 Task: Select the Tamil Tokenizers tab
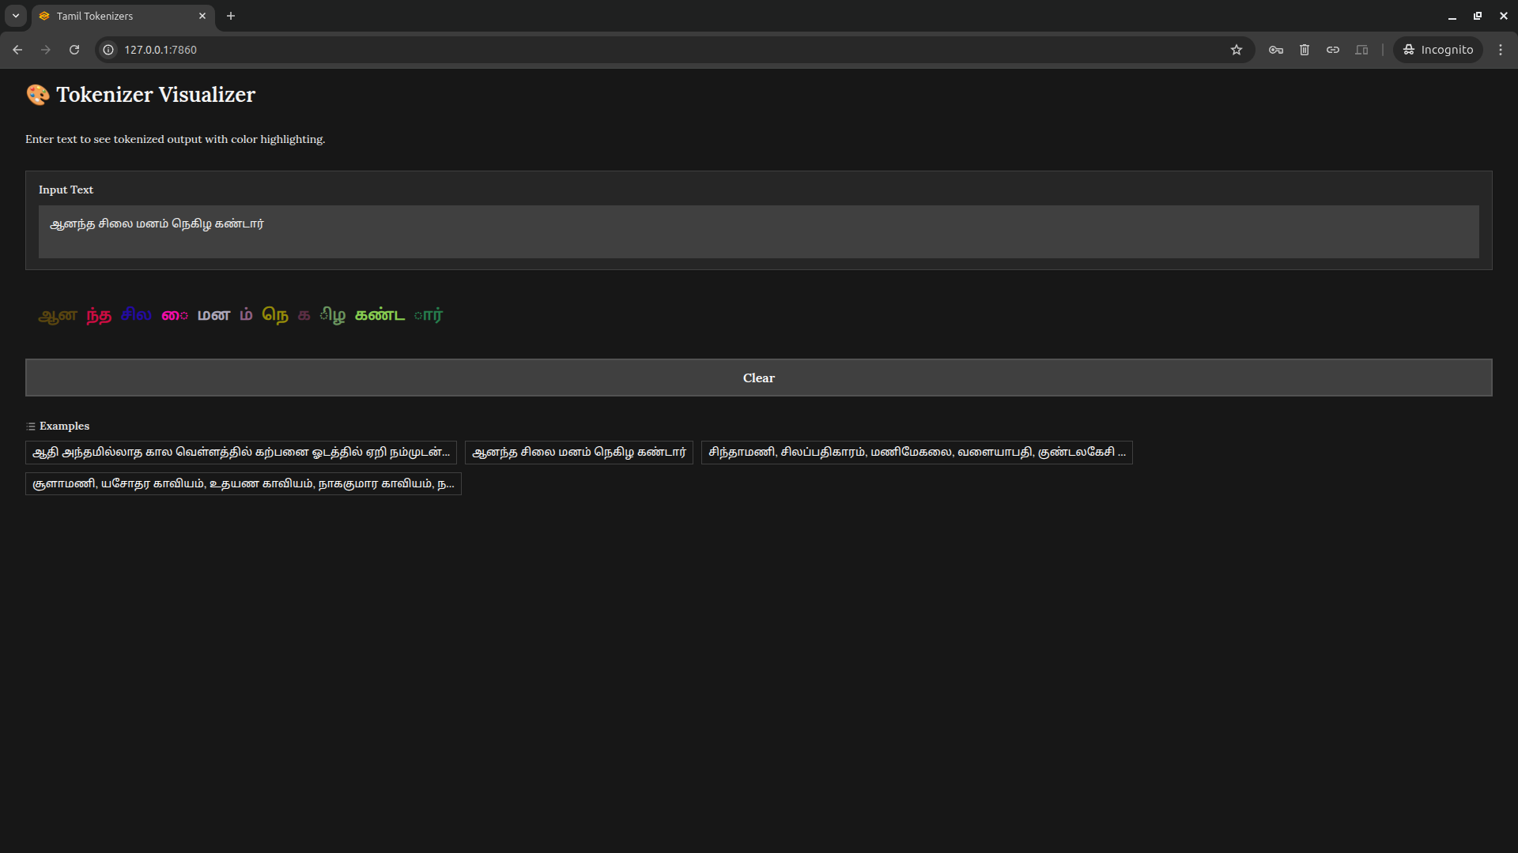pos(111,16)
